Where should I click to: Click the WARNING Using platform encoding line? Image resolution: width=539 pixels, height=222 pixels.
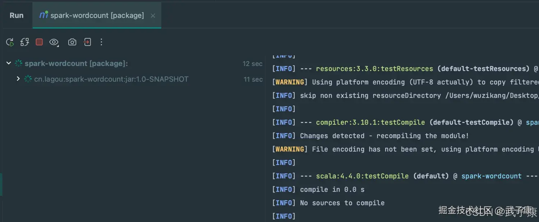click(x=405, y=82)
